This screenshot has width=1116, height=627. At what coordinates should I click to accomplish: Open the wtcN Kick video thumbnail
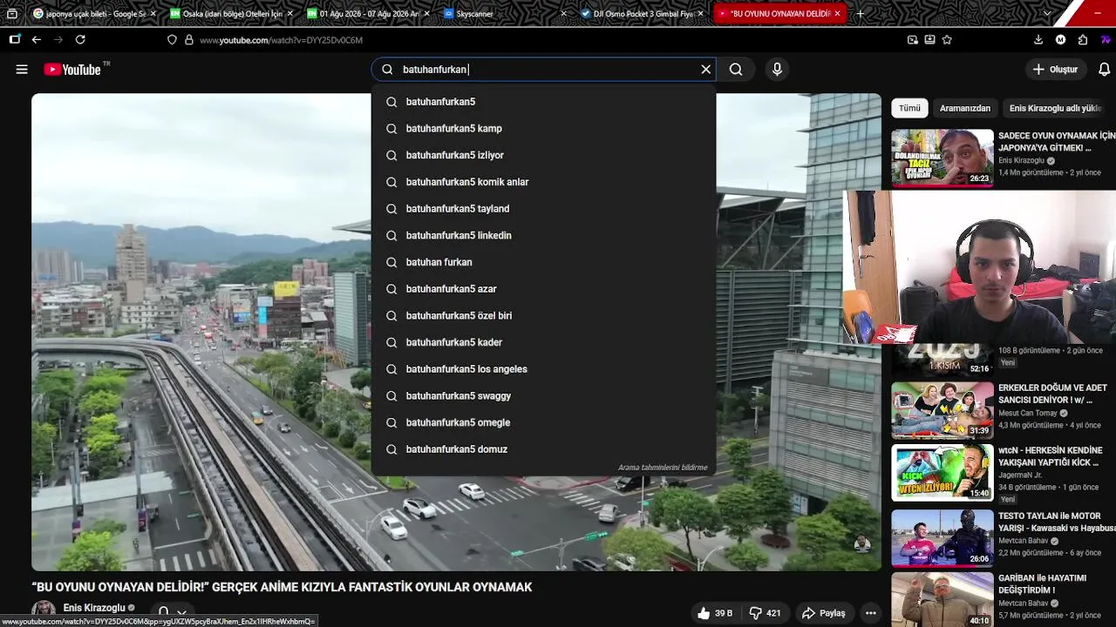[942, 473]
